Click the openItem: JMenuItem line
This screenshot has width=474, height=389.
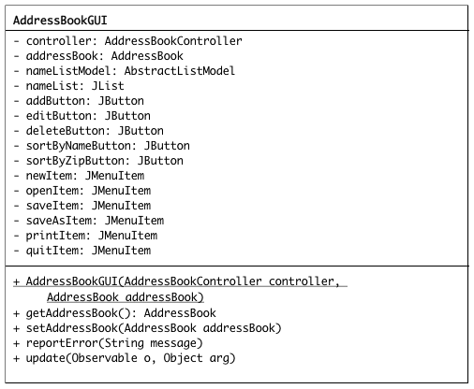(82, 191)
